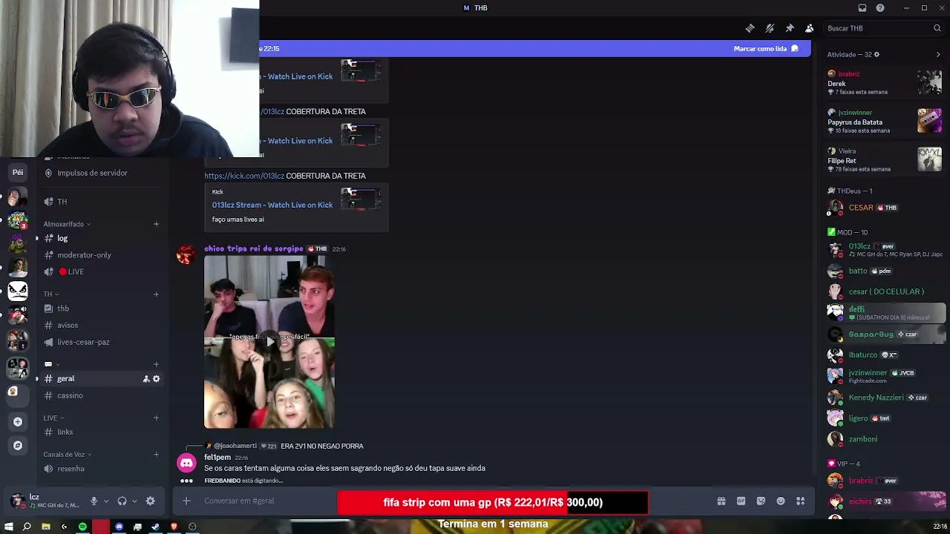The image size is (950, 534).
Task: Add a channel to the TH category
Action: pos(156,294)
